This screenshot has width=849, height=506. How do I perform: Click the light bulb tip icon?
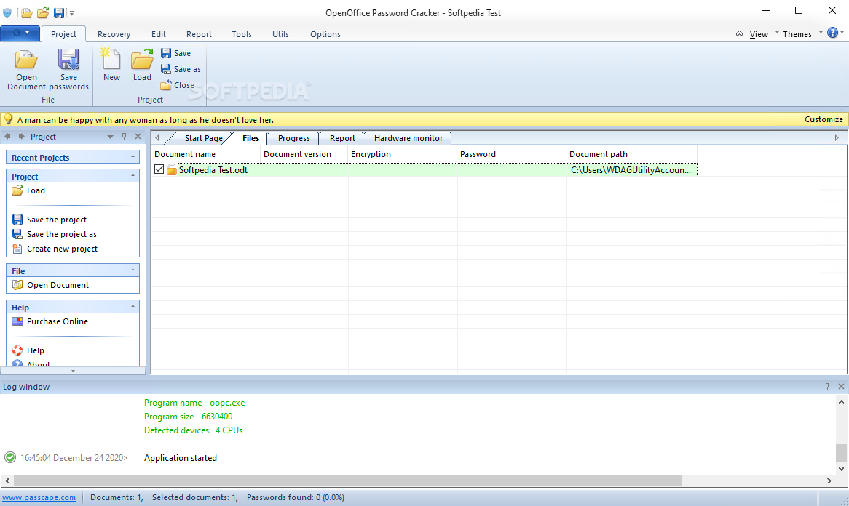8,119
